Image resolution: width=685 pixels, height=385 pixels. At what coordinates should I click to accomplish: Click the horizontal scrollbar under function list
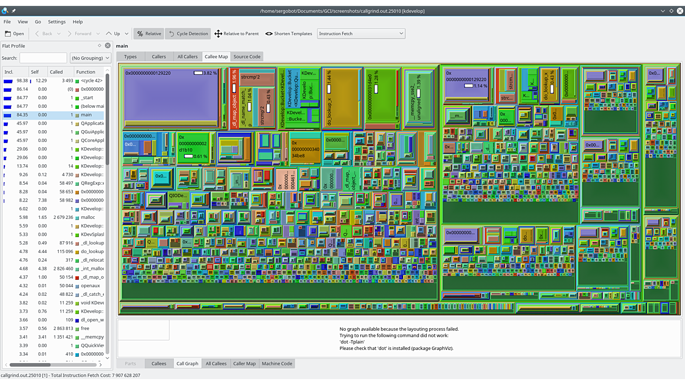[x=30, y=365]
